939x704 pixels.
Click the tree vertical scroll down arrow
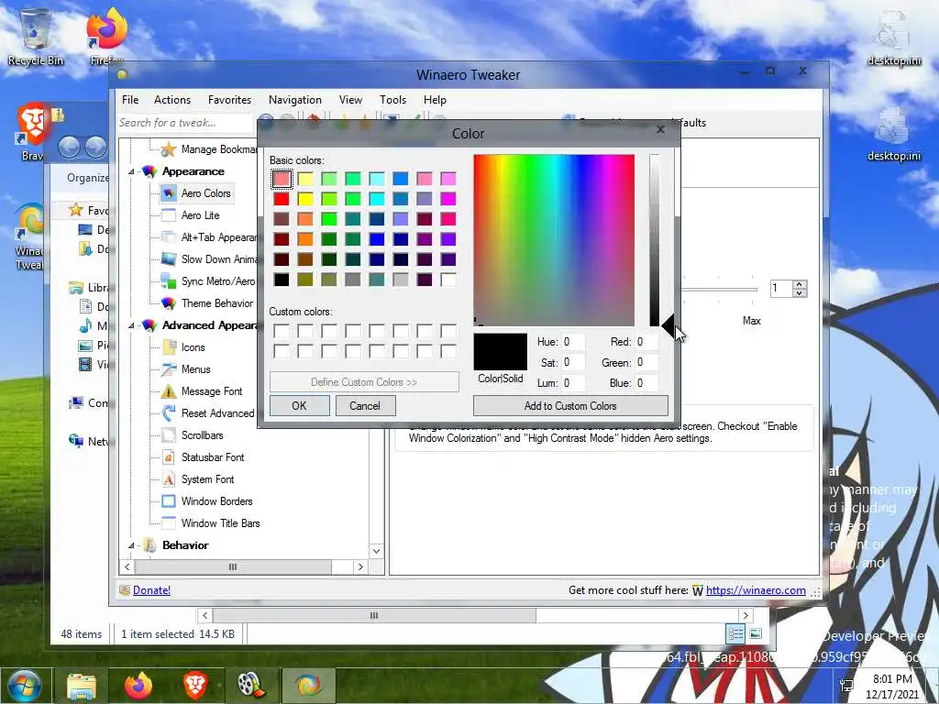click(x=377, y=551)
